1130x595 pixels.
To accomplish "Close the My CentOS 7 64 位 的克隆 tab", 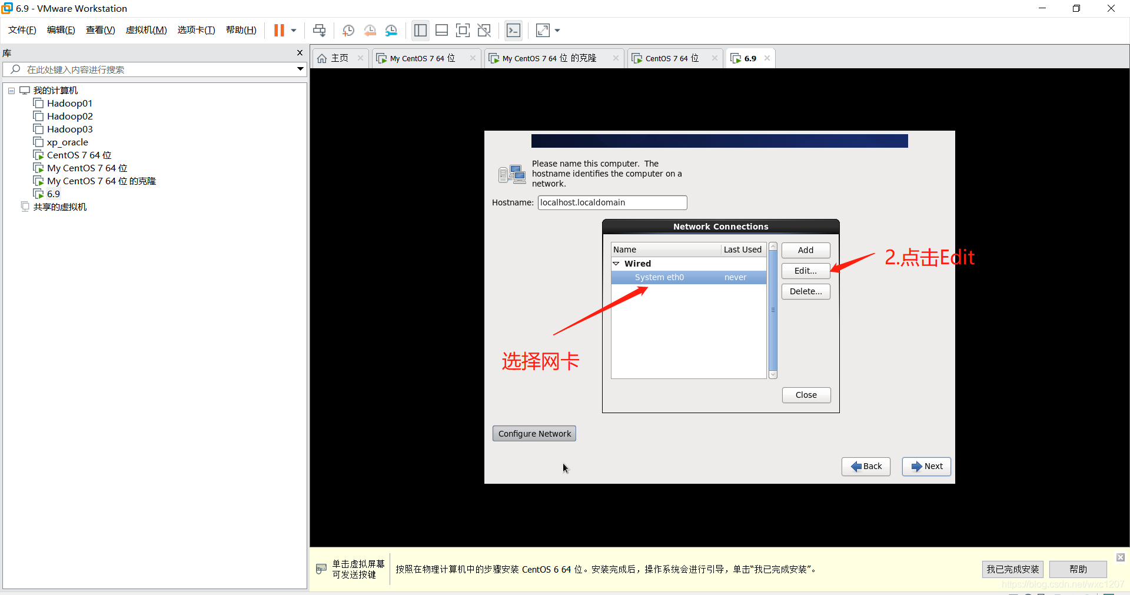I will pos(616,58).
